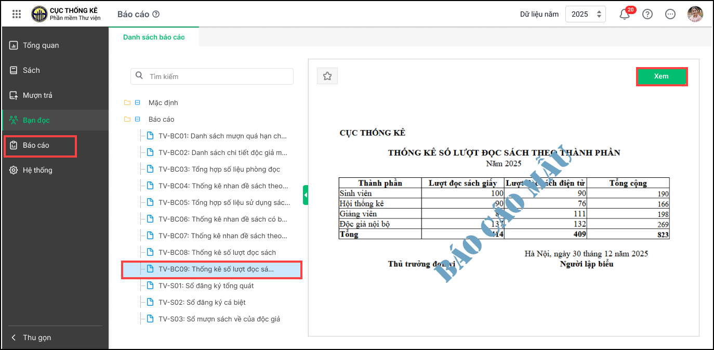Select TV-S02 Sổ đăng ký cá biệt
714x350 pixels.
pos(202,303)
